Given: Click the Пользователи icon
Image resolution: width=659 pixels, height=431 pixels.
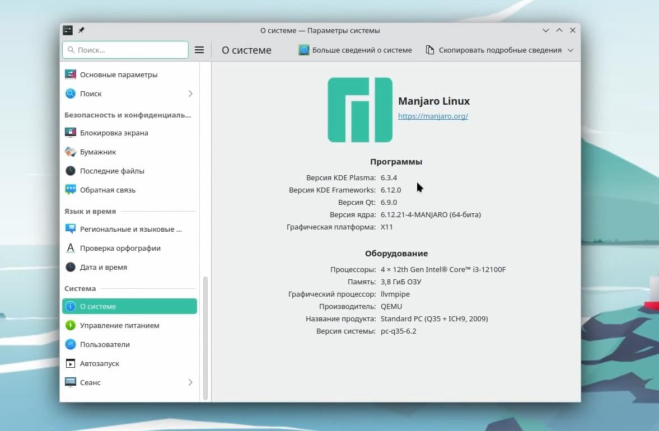Looking at the screenshot, I should [x=70, y=344].
